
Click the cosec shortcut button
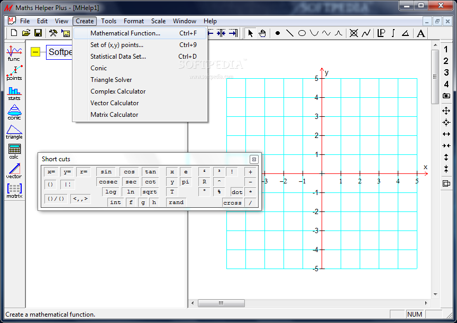coord(108,182)
